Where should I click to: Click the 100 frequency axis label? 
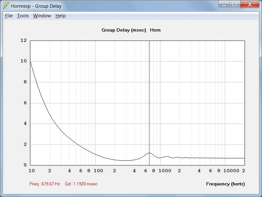click(x=98, y=171)
